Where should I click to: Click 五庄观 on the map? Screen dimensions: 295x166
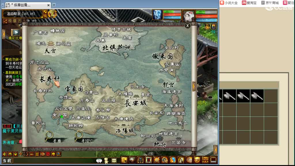(x=109, y=101)
